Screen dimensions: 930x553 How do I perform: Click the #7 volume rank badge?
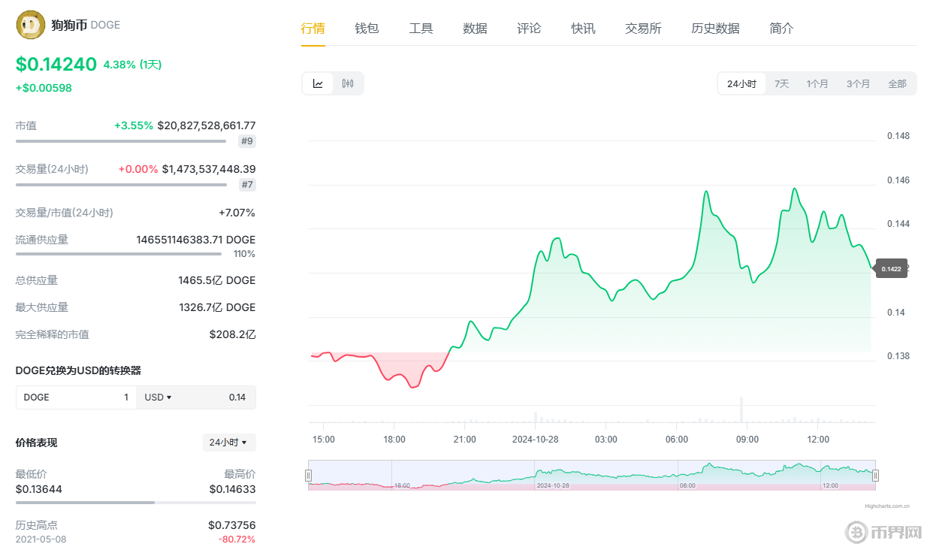(x=247, y=185)
